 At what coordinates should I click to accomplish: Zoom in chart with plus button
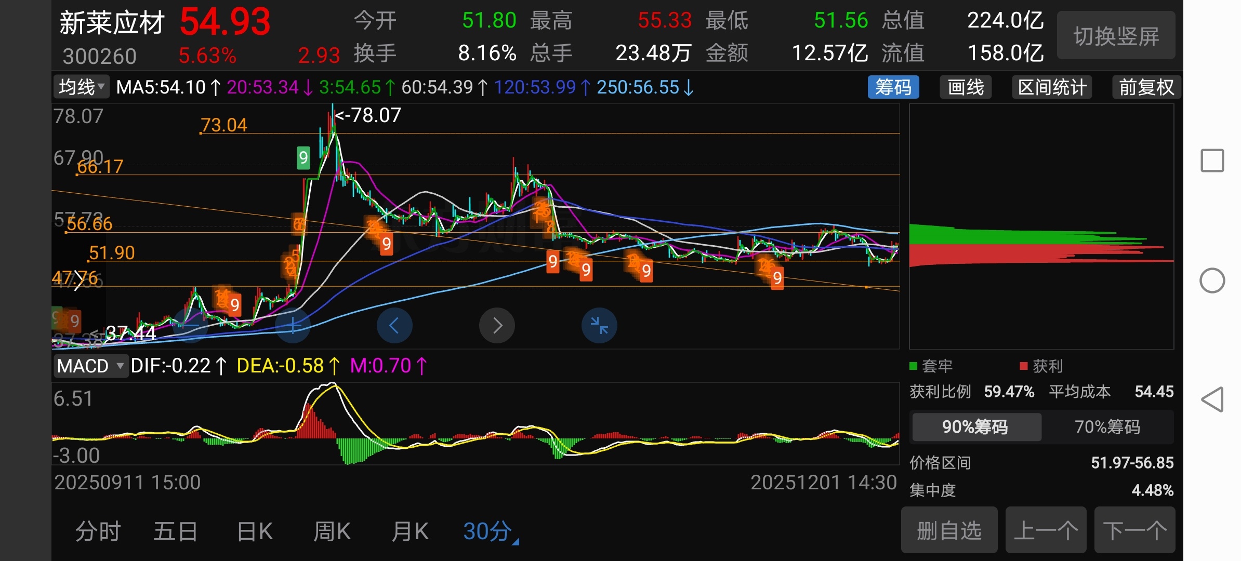point(293,326)
